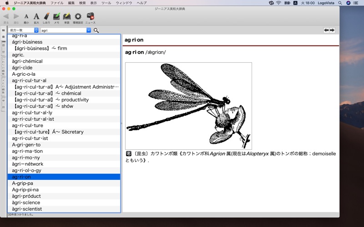Click the 戻る back arrow toolbar icon
The image size is (364, 227).
(x=6, y=16)
